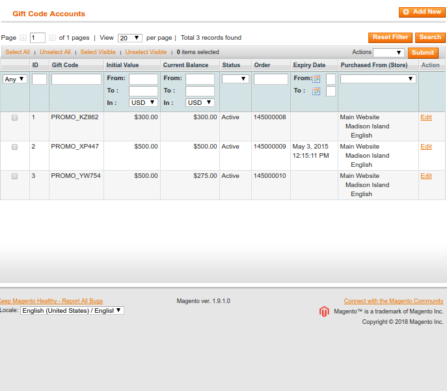This screenshot has width=447, height=391.
Task: Open the Actions dropdown
Action: pos(388,53)
